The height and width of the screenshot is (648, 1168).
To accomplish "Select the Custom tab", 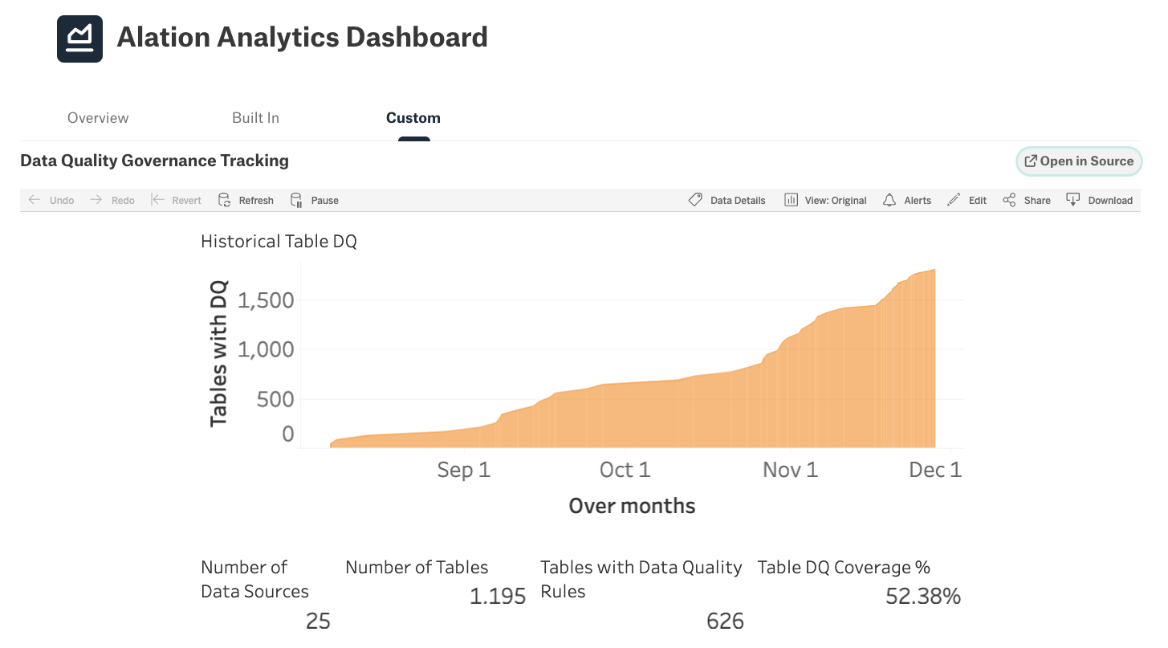I will click(x=413, y=118).
